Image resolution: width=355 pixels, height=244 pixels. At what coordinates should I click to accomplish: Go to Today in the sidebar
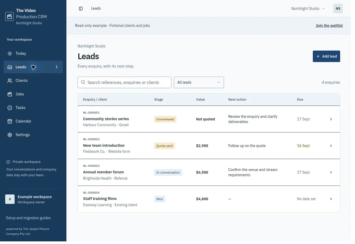pyautogui.click(x=33, y=53)
